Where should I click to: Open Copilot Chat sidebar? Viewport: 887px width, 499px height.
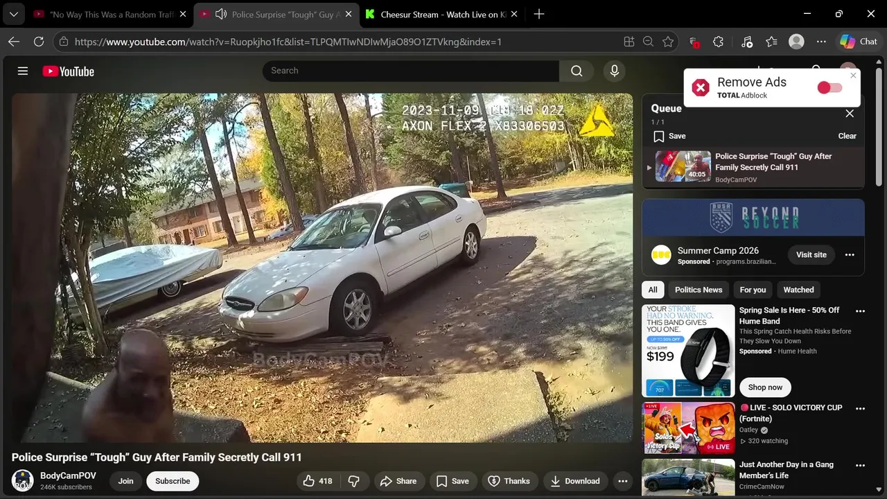pyautogui.click(x=859, y=42)
